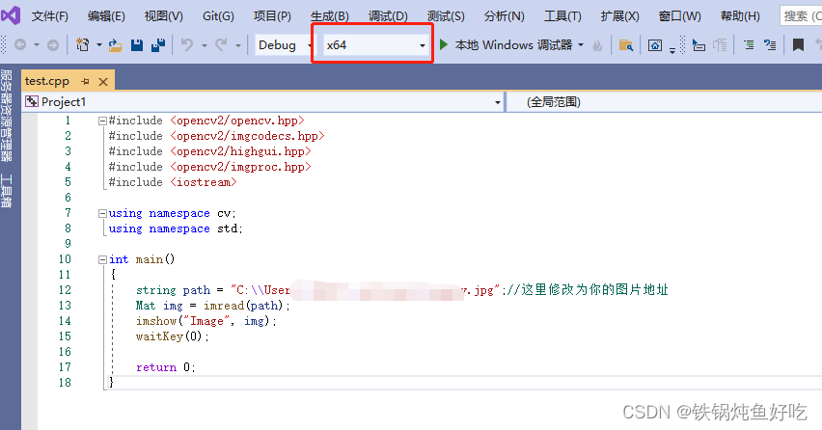Navigate backward with the back arrow
This screenshot has width=822, height=430.
tap(20, 45)
